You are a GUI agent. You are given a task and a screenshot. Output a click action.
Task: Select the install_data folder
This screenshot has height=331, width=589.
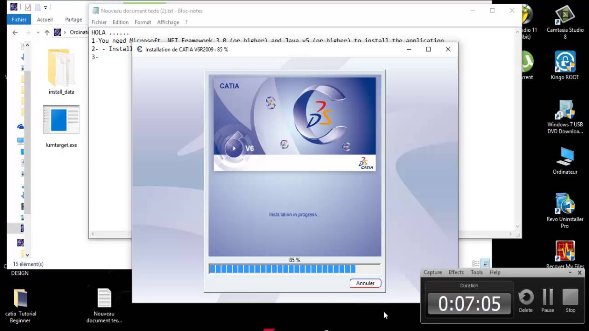click(x=61, y=72)
